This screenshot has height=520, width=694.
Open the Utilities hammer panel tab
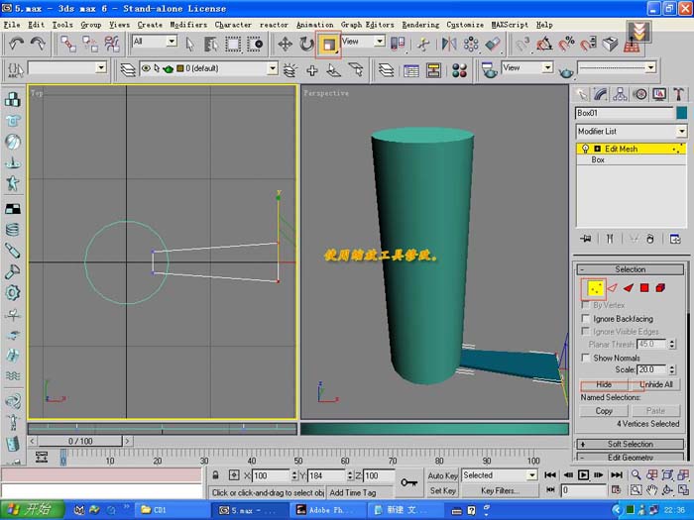click(x=678, y=94)
